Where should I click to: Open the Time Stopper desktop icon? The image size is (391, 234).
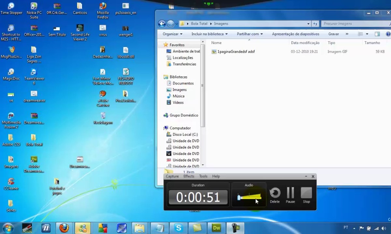coord(11,9)
